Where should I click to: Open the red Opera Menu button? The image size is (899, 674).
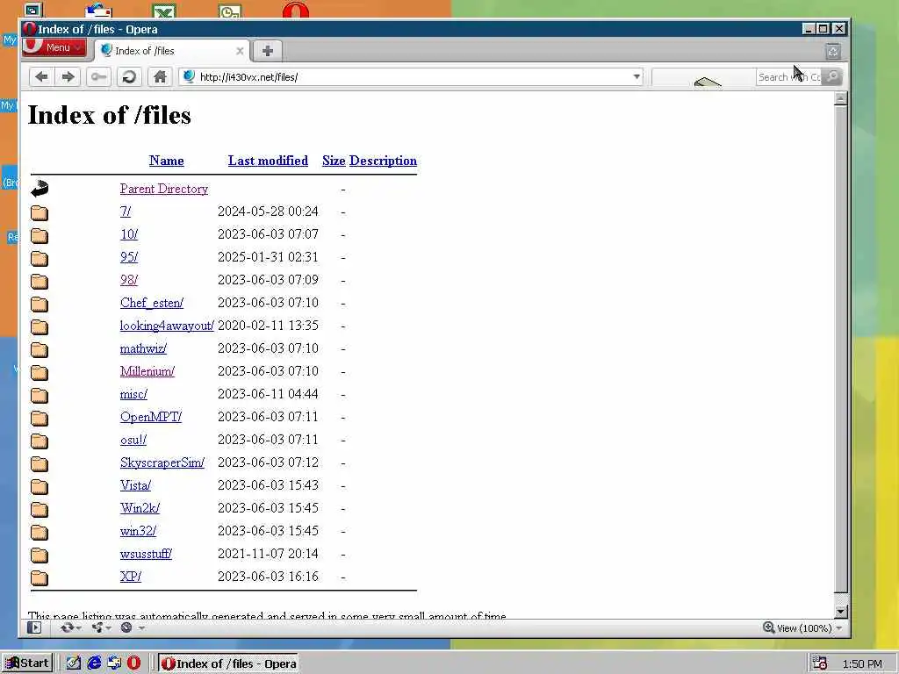coord(54,47)
